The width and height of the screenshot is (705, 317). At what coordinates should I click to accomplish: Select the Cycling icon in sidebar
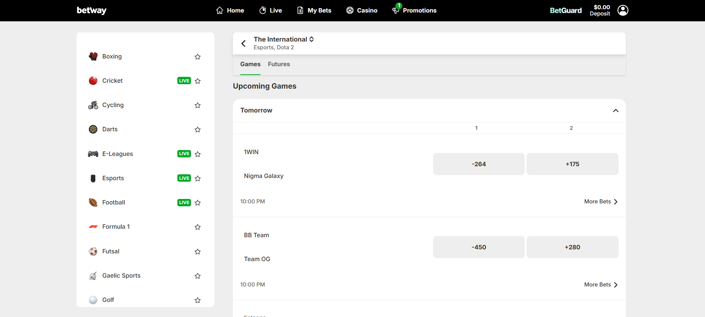(x=93, y=105)
